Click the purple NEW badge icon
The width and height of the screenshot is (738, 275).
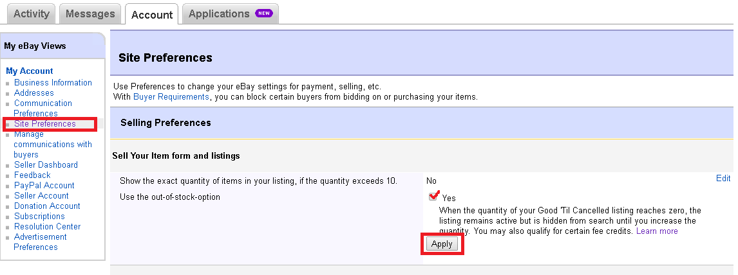[264, 13]
